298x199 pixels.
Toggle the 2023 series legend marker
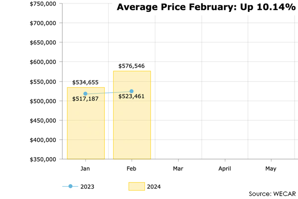pos(71,187)
